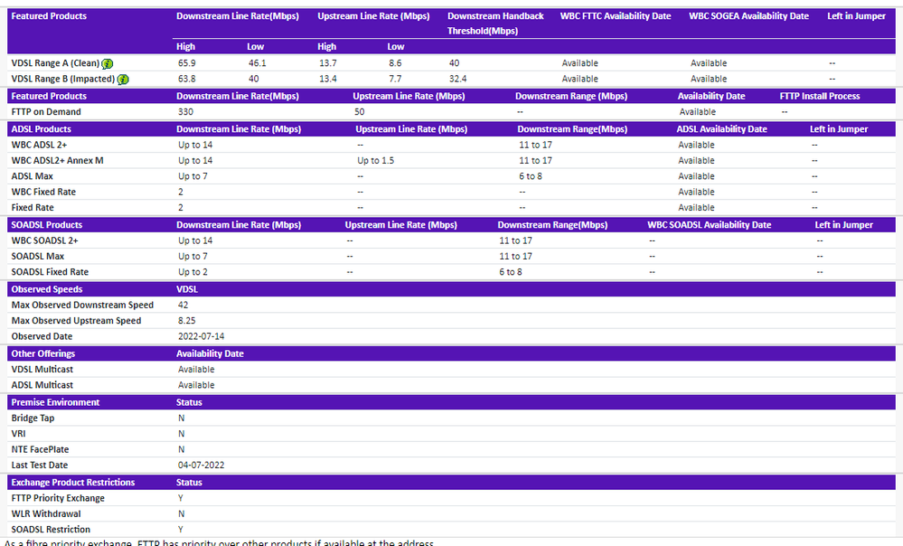Select the WBC ADSL2+ Annex M product row
903x546 pixels.
(57, 161)
